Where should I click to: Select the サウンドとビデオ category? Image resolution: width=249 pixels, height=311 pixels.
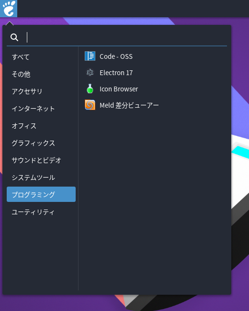tap(41, 160)
